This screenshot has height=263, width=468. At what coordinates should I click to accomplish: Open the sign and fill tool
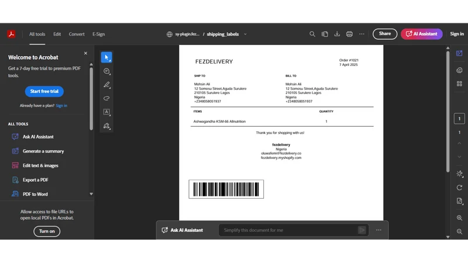click(x=106, y=126)
